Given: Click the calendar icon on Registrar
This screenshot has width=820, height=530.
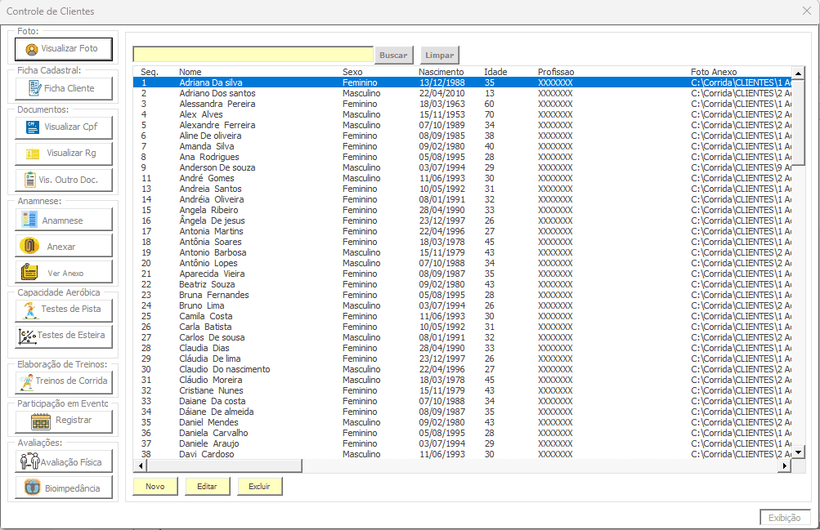Looking at the screenshot, I should [x=41, y=421].
